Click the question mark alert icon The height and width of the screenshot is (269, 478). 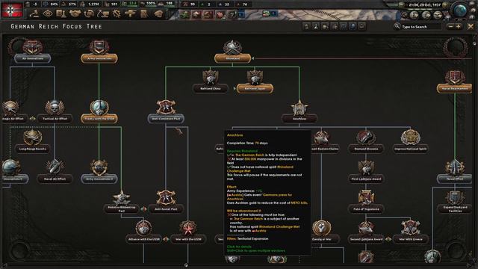(233, 14)
